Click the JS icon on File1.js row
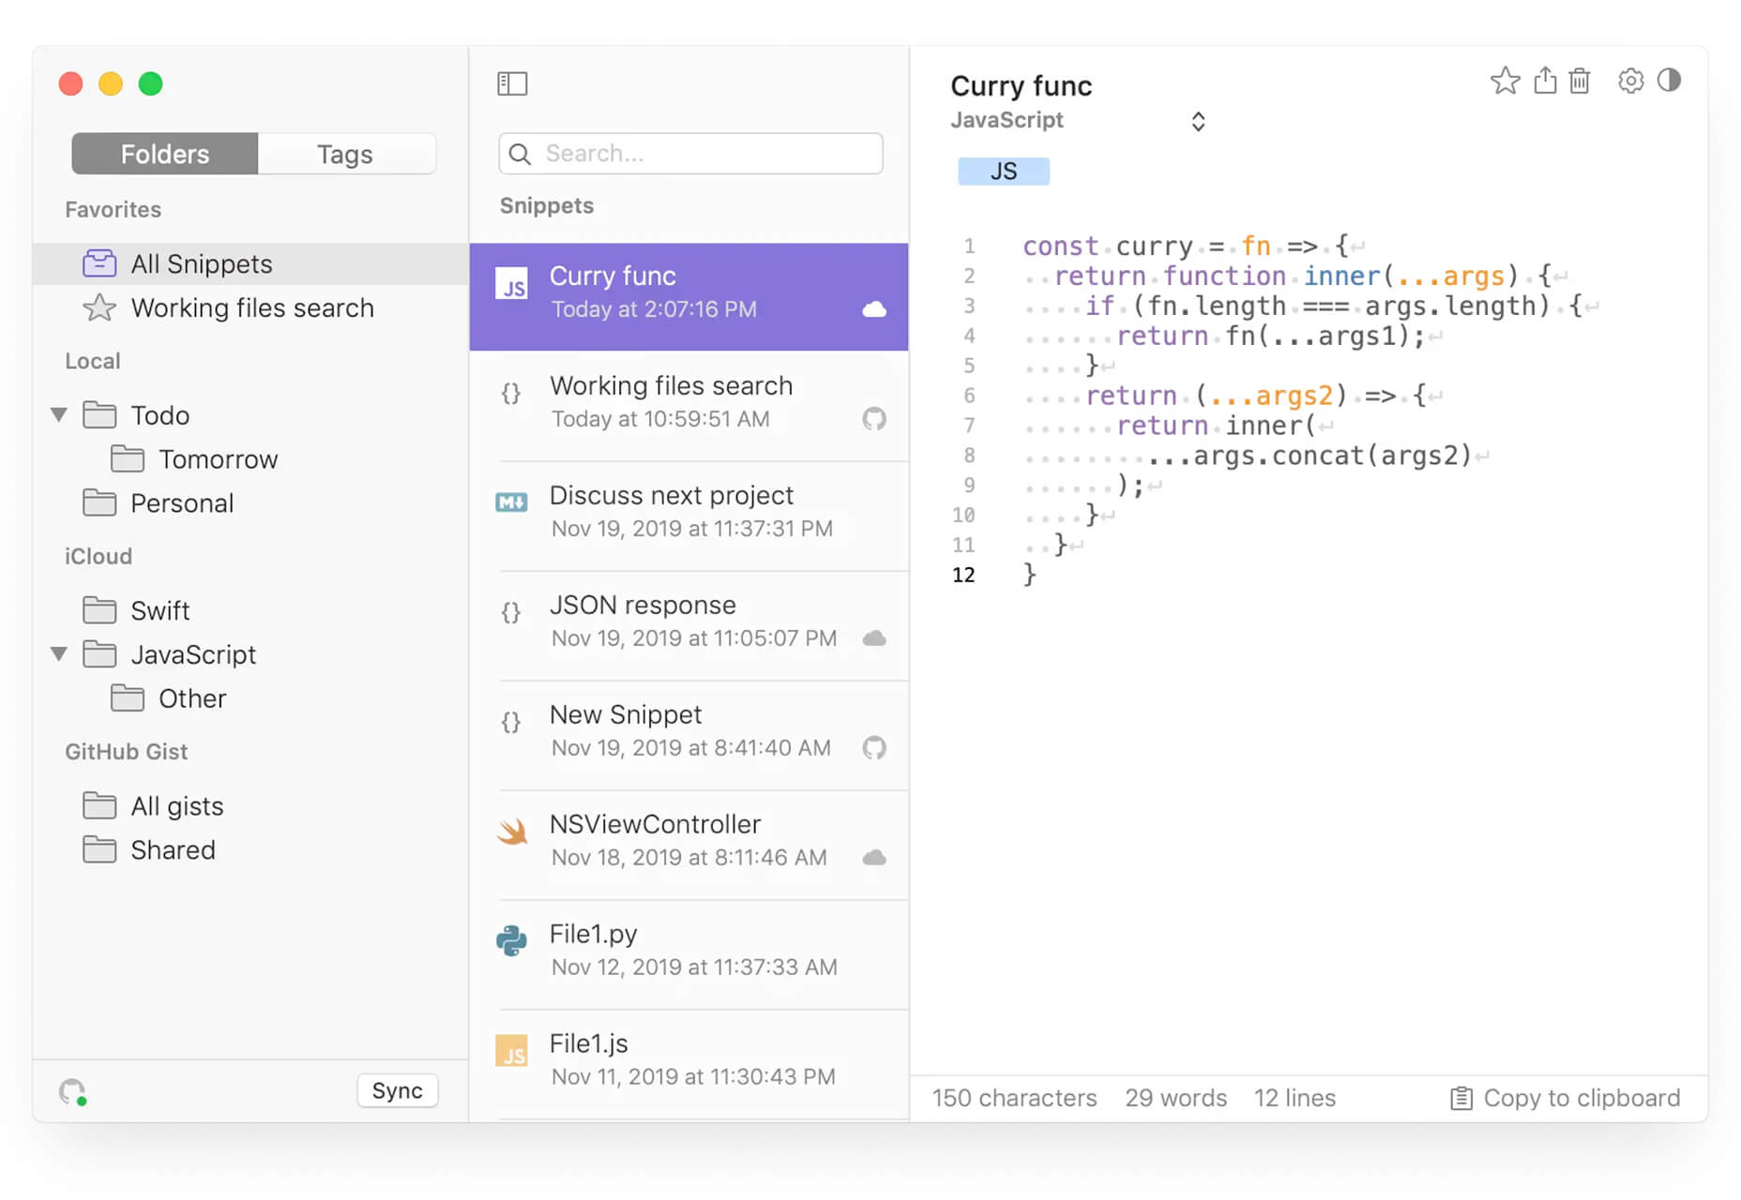1741x1200 pixels. [x=511, y=1050]
